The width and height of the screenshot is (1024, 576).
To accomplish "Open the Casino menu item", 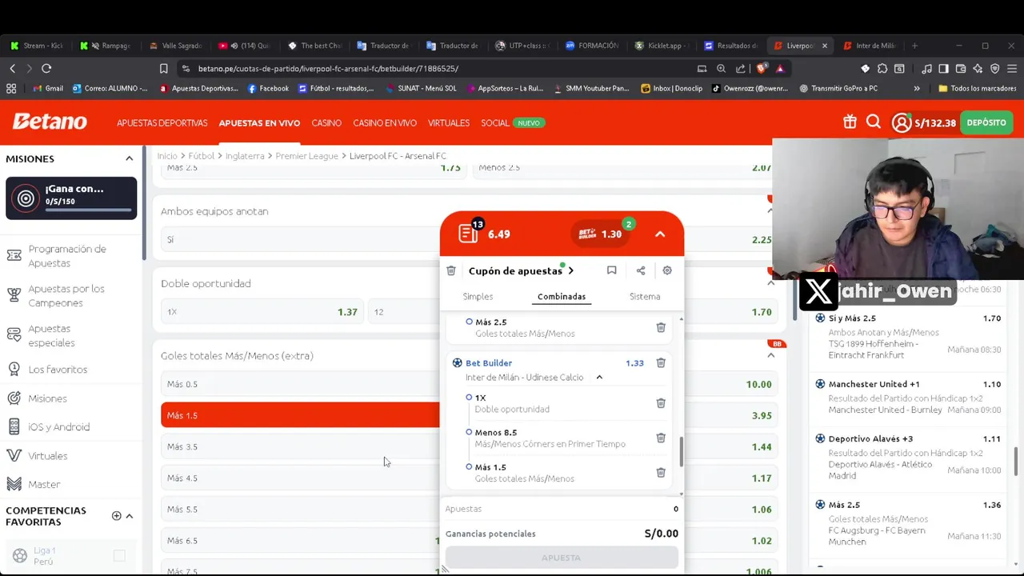I will tap(326, 123).
